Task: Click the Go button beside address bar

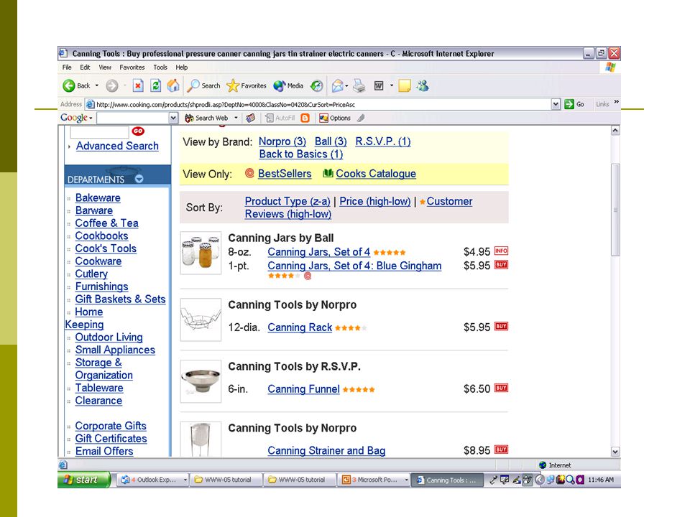Action: coord(574,104)
